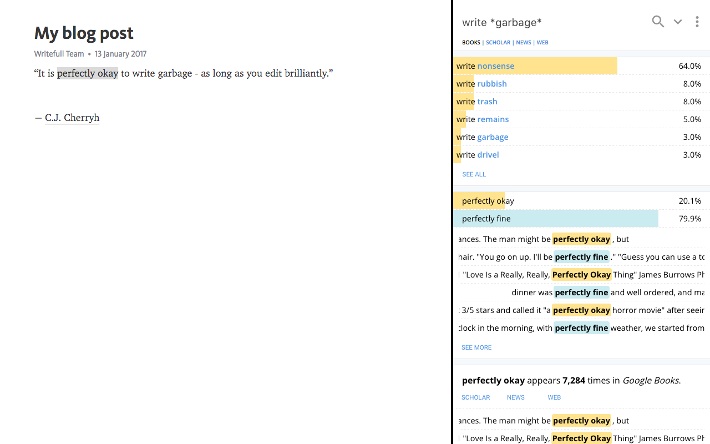Viewport: 710px width, 444px height.
Task: Open the three-dot more options menu
Action: click(697, 22)
